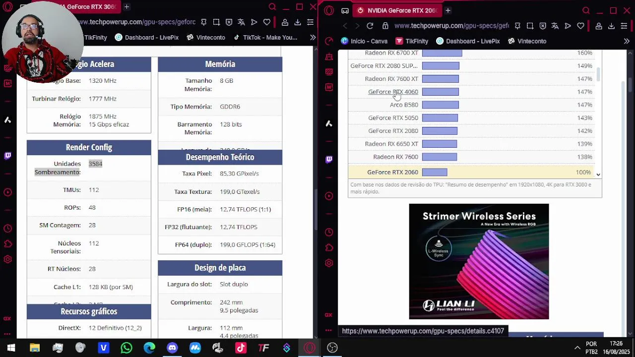Screen dimensions: 635x357
Task: Click the padlock site info icon in right window
Action: [385, 26]
